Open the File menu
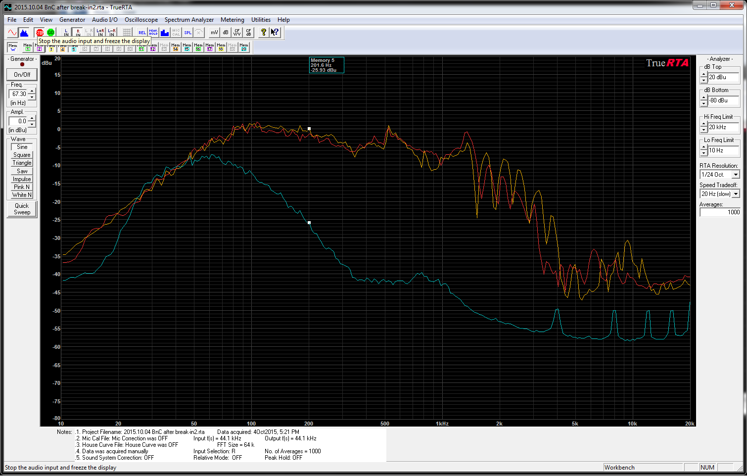The width and height of the screenshot is (747, 476). click(12, 20)
